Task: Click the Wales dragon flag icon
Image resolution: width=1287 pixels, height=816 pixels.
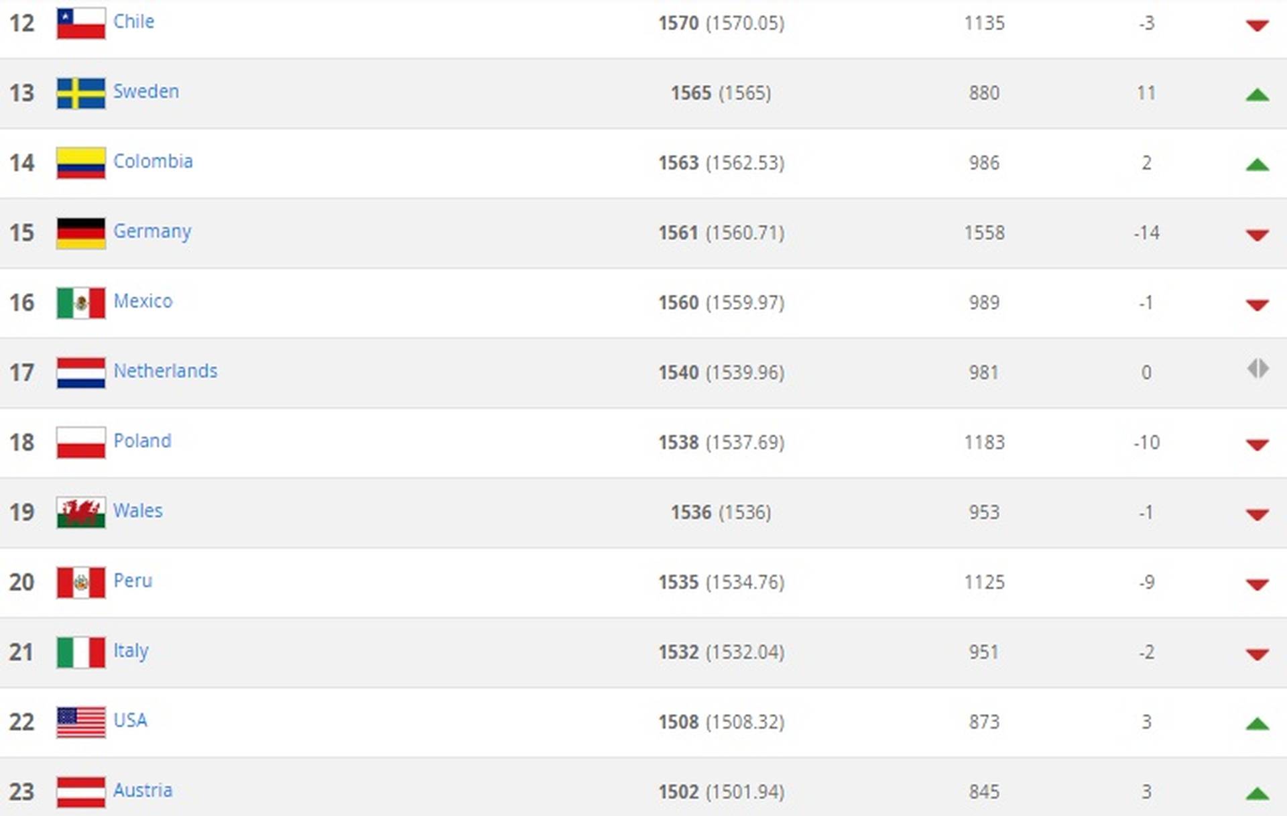Action: coord(80,513)
